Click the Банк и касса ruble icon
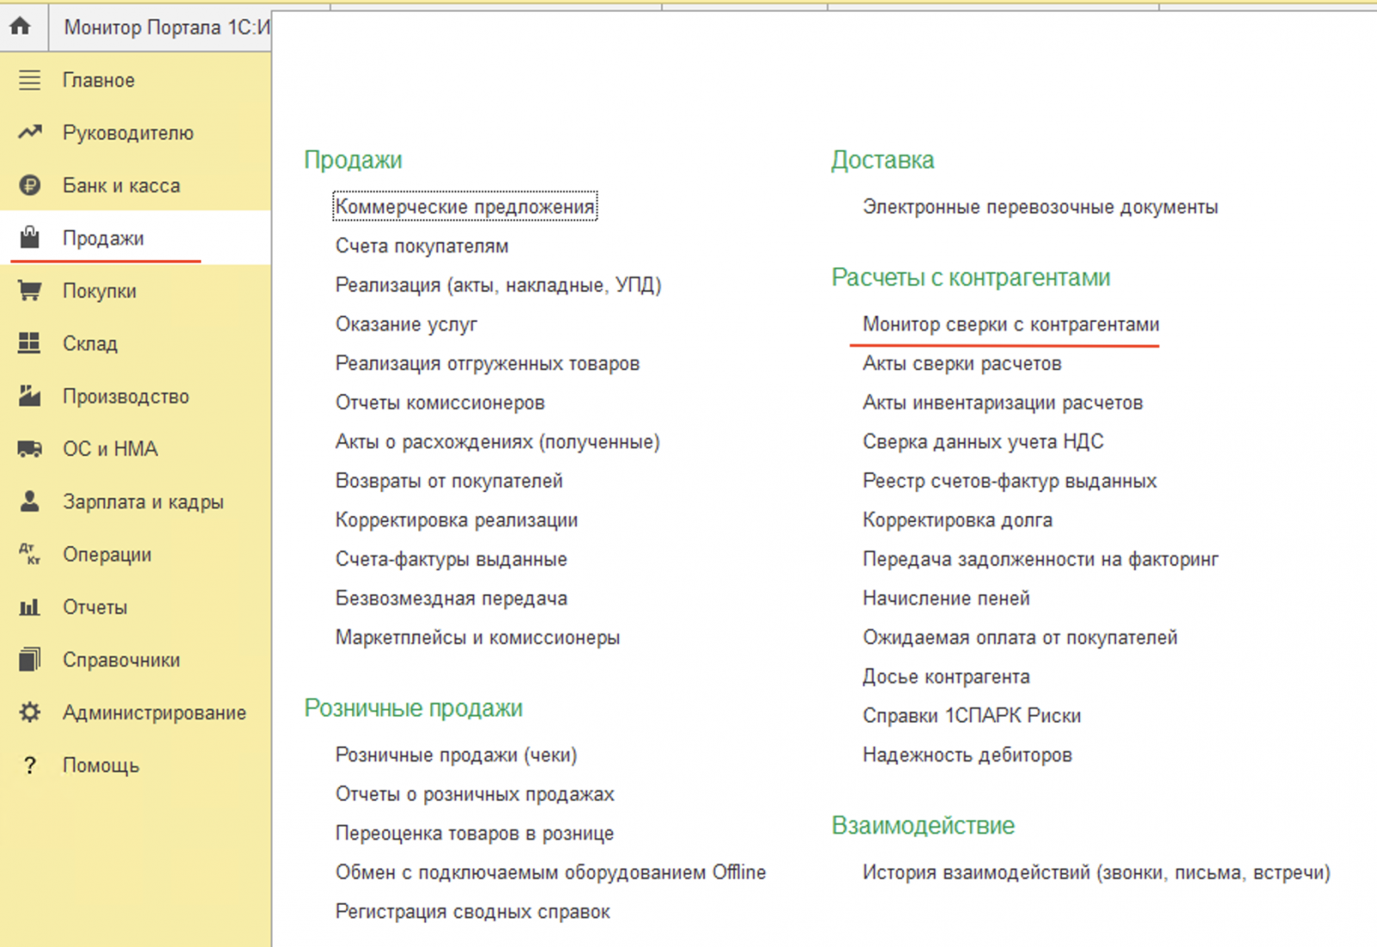The width and height of the screenshot is (1377, 947). 30,185
